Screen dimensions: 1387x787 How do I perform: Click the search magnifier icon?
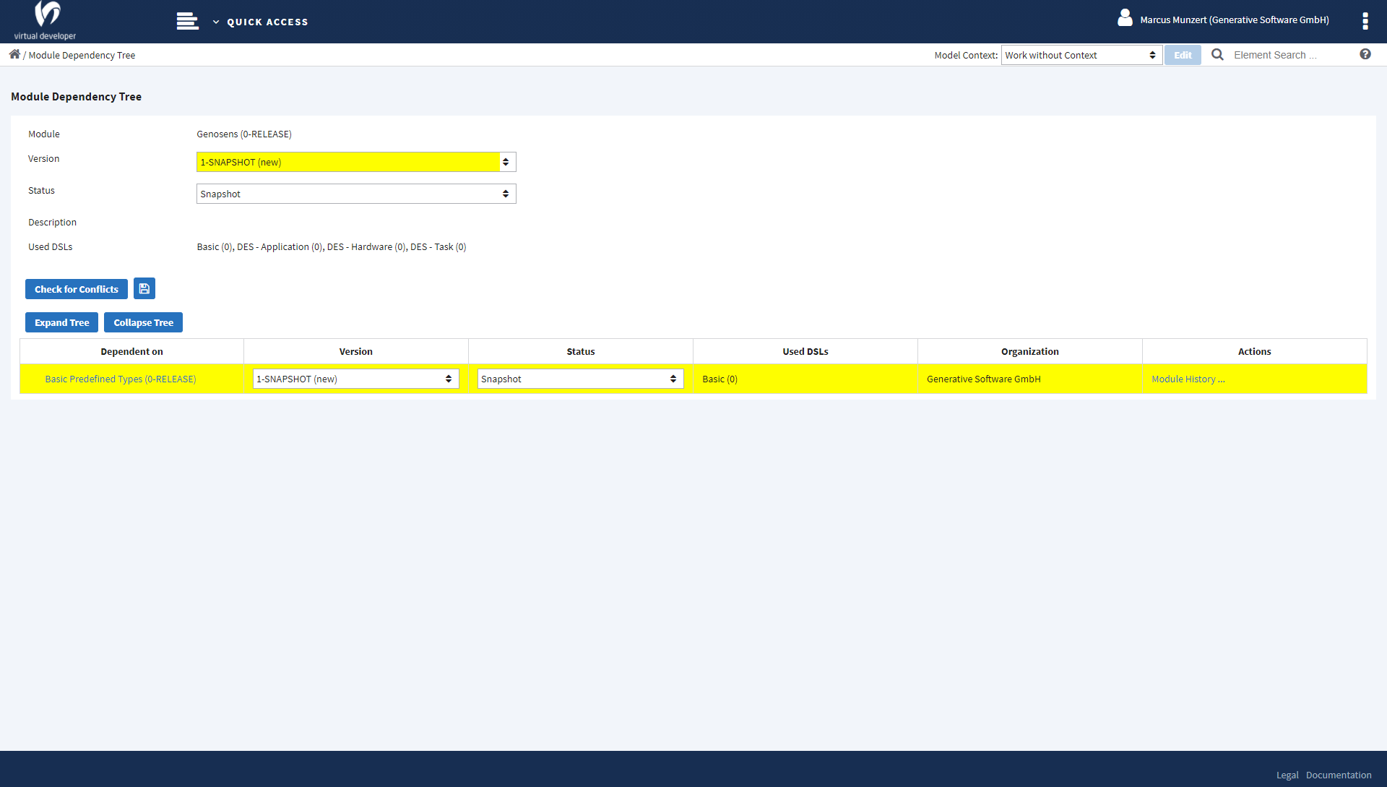[1217, 55]
